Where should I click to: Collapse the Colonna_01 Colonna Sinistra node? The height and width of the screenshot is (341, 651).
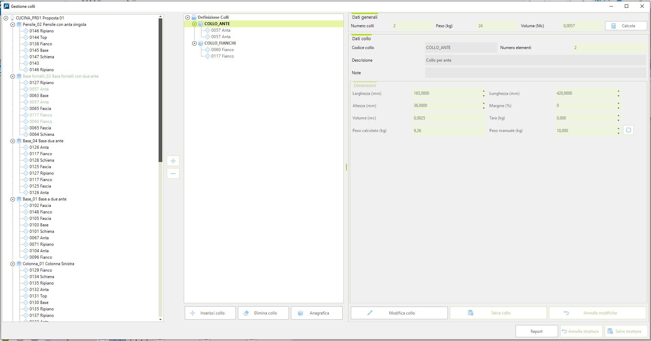pos(13,264)
